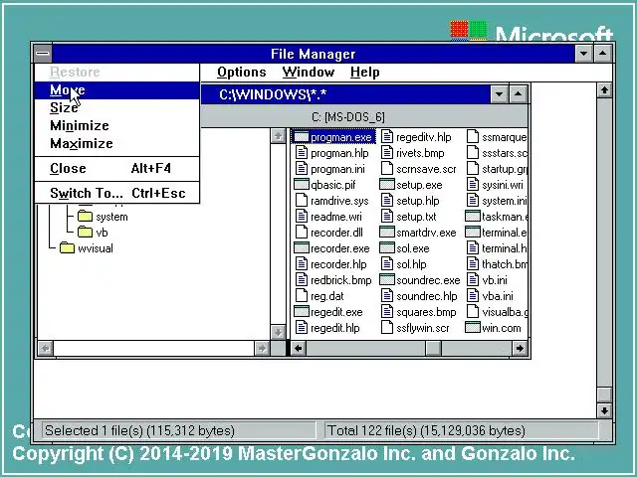Click the progman.ini file icon
Viewport: 637px width, 477px height.
[302, 169]
